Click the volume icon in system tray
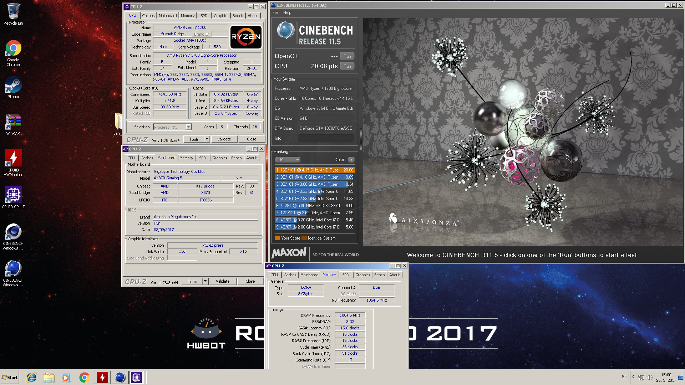The height and width of the screenshot is (385, 685). (649, 378)
